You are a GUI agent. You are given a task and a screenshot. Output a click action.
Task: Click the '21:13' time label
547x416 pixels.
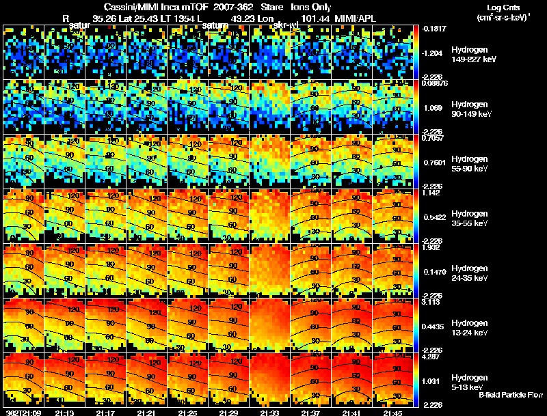[x=64, y=413]
